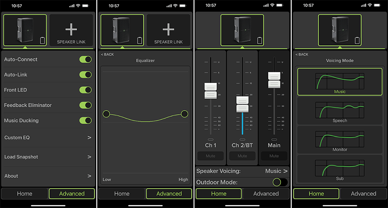Image resolution: width=388 pixels, height=208 pixels.
Task: Tap the Speaker Link plus icon on Equalizer screen
Action: (168, 31)
